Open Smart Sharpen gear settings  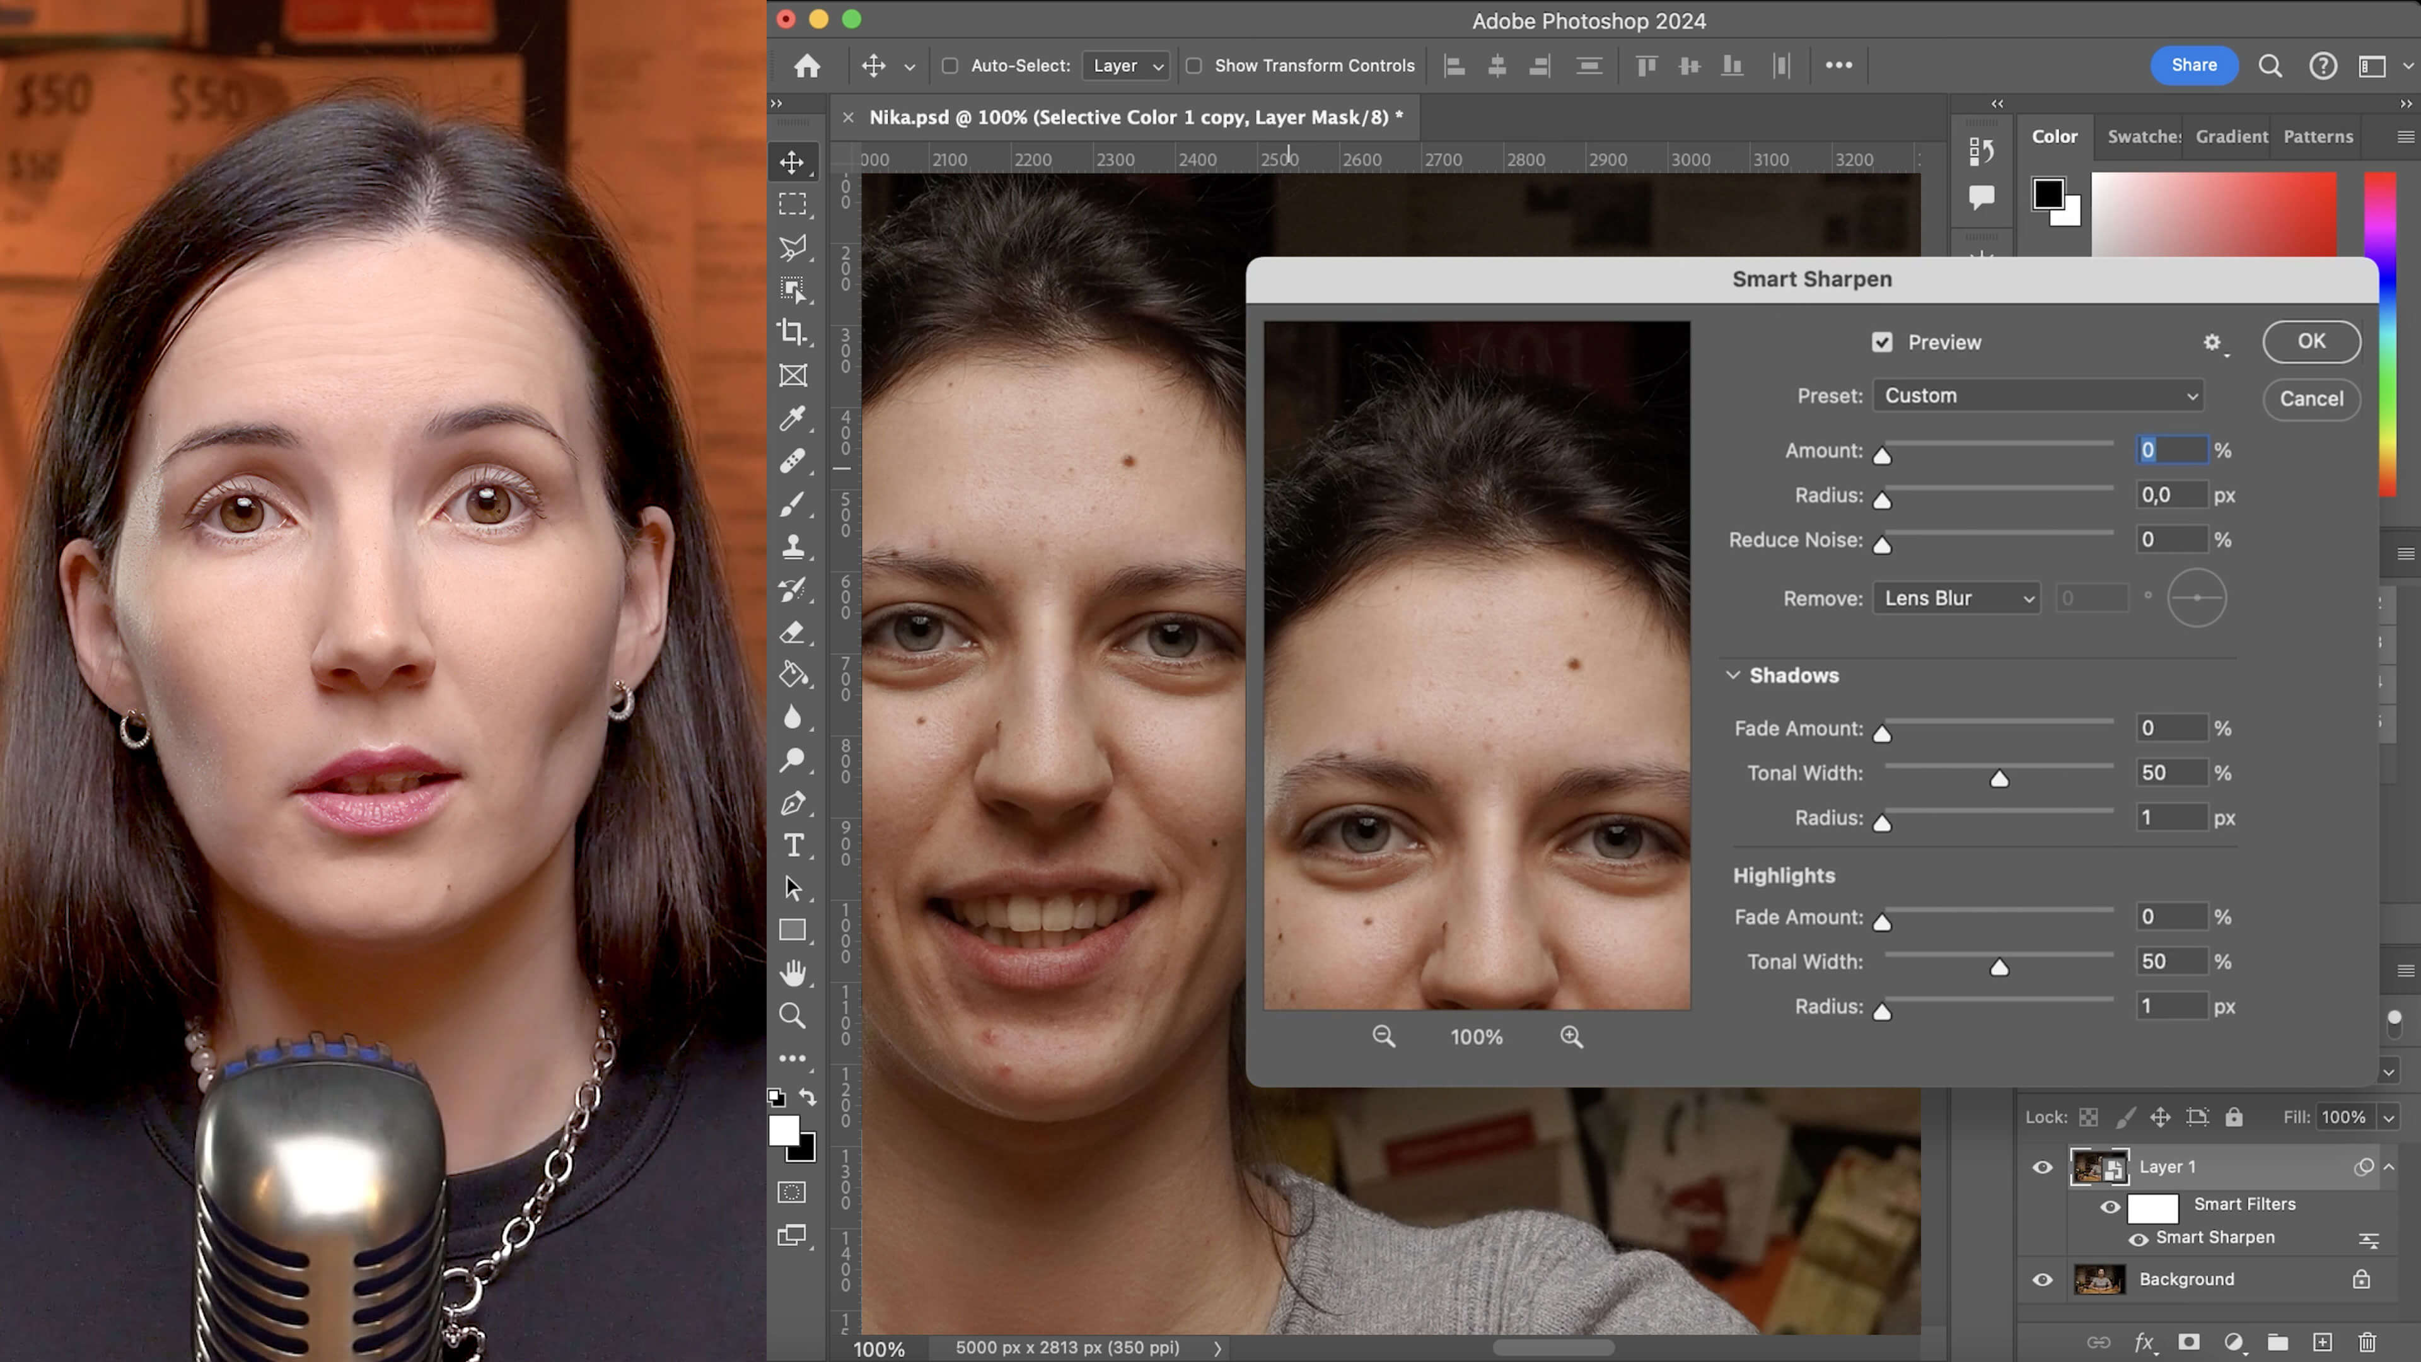2212,343
